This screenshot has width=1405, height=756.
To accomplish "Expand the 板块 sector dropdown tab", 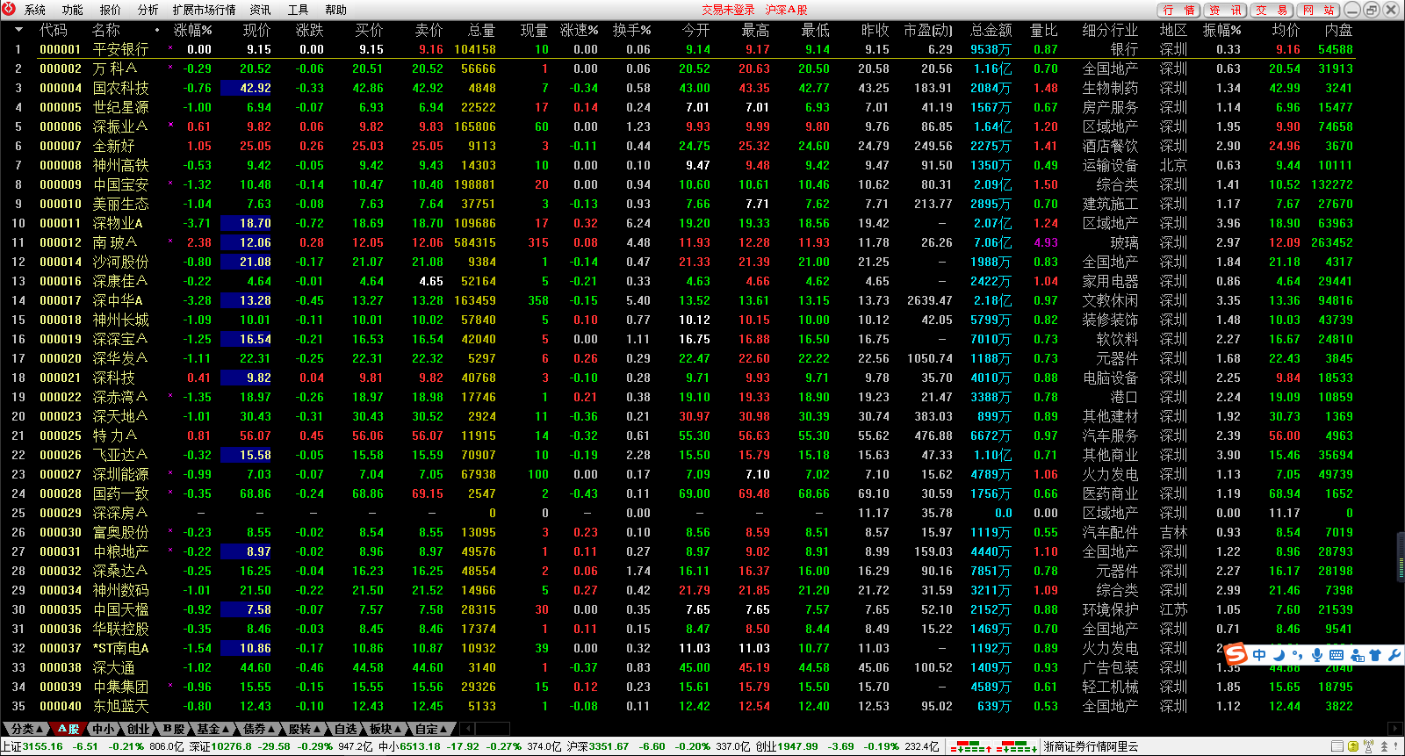I will pyautogui.click(x=385, y=729).
